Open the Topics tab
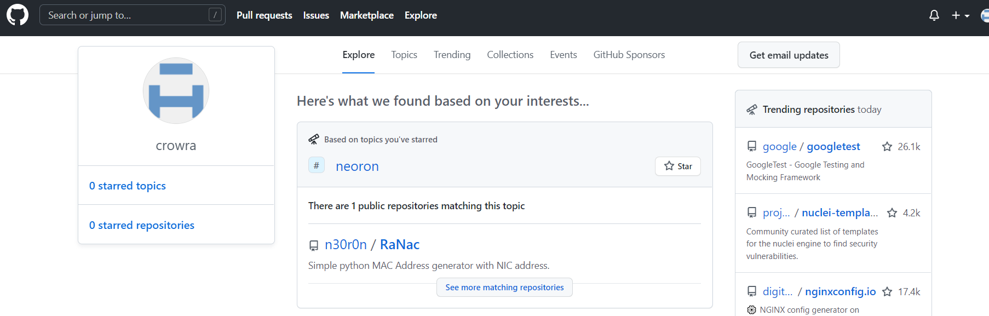The height and width of the screenshot is (316, 989). click(404, 55)
